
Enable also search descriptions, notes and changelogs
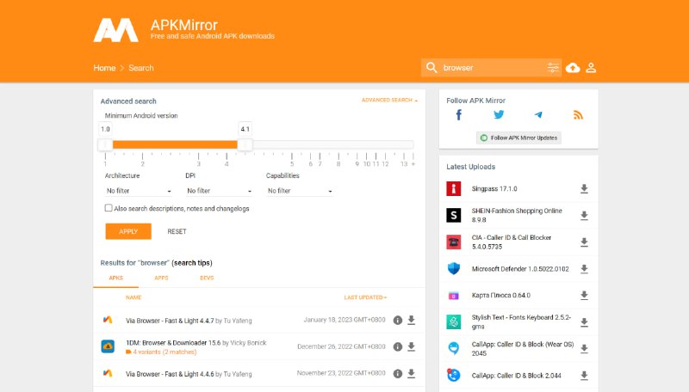tap(109, 208)
